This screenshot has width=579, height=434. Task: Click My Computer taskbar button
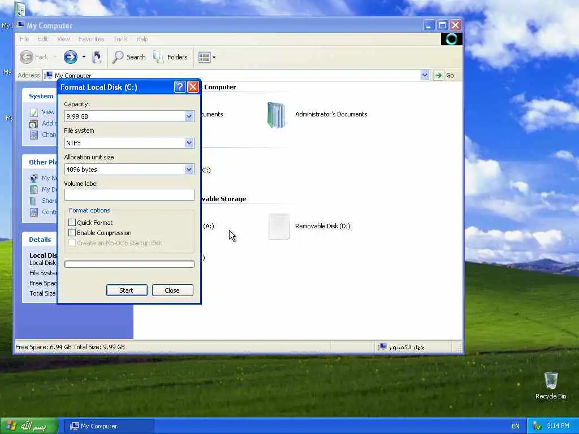coord(109,426)
